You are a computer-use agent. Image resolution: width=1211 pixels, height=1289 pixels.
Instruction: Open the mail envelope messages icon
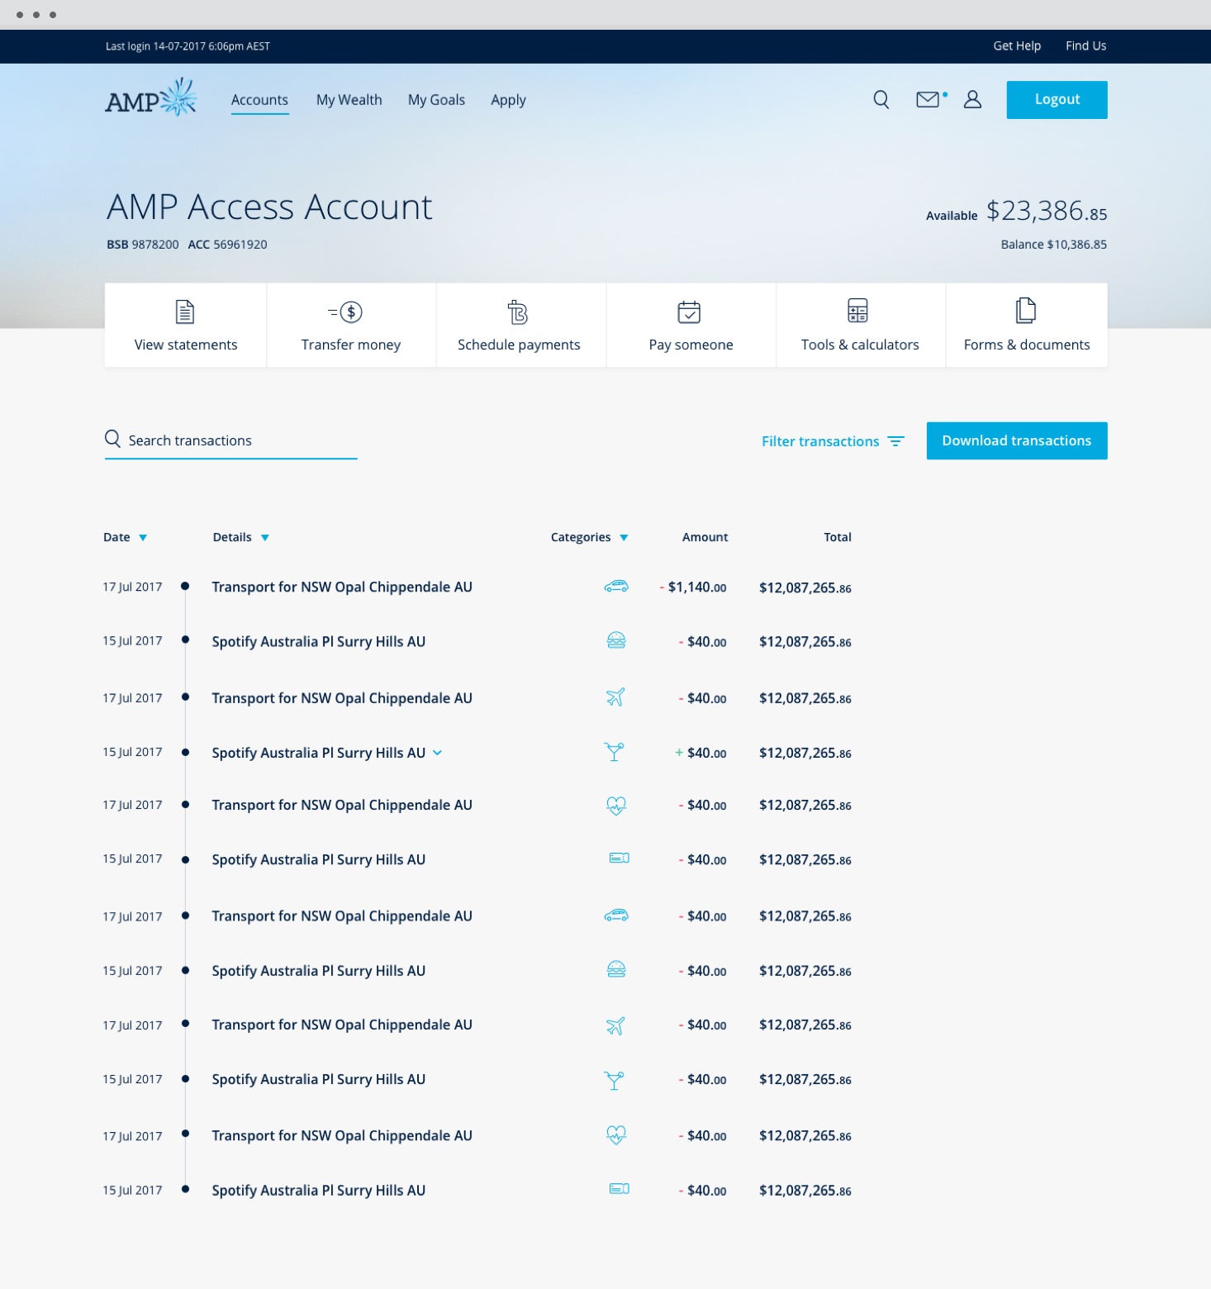click(928, 99)
